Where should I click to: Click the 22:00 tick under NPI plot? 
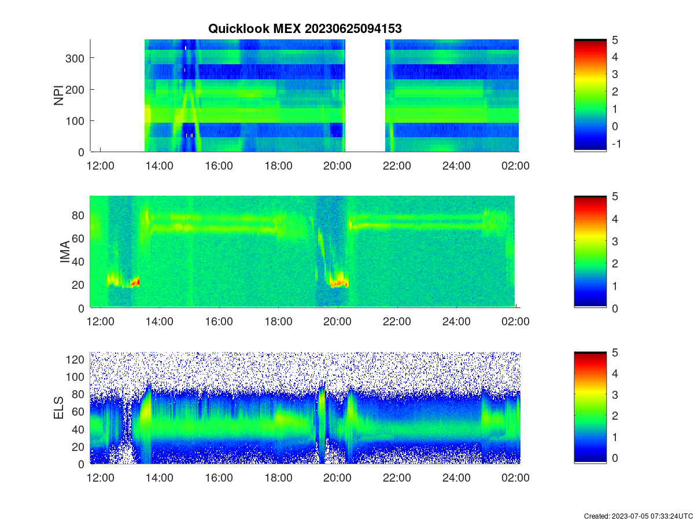point(397,166)
